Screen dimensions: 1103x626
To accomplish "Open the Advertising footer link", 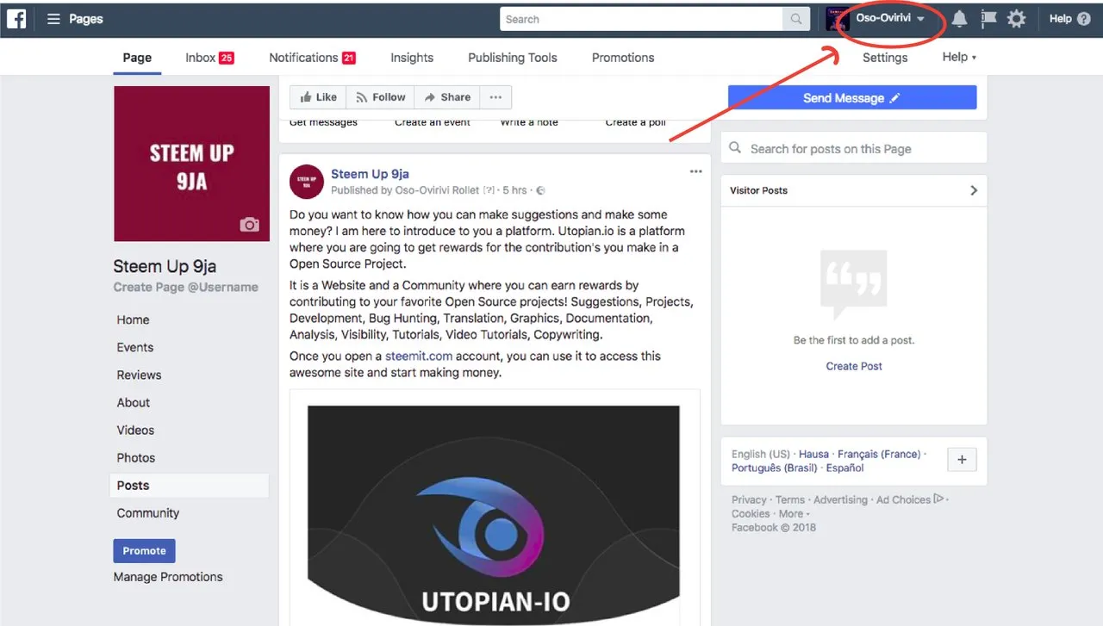I will coord(840,499).
